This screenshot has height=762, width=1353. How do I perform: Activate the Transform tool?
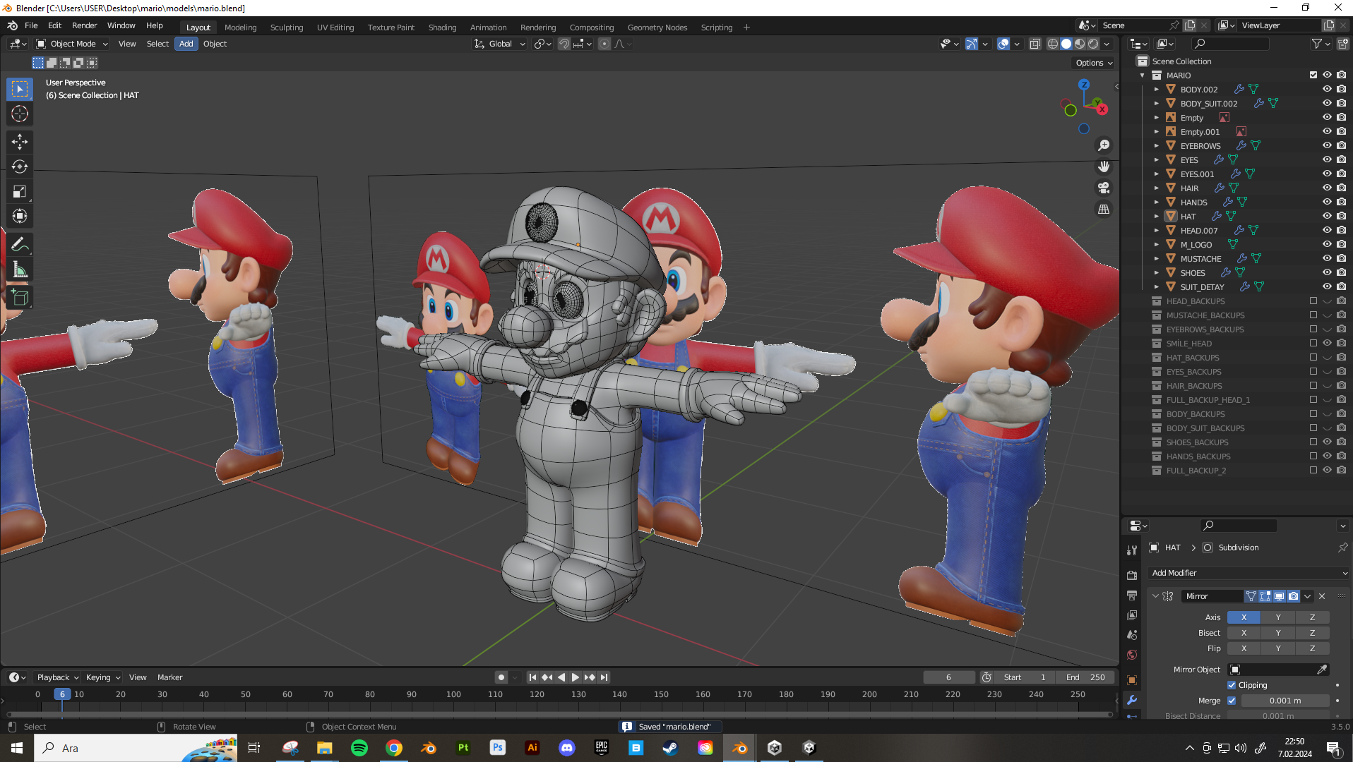(x=20, y=216)
